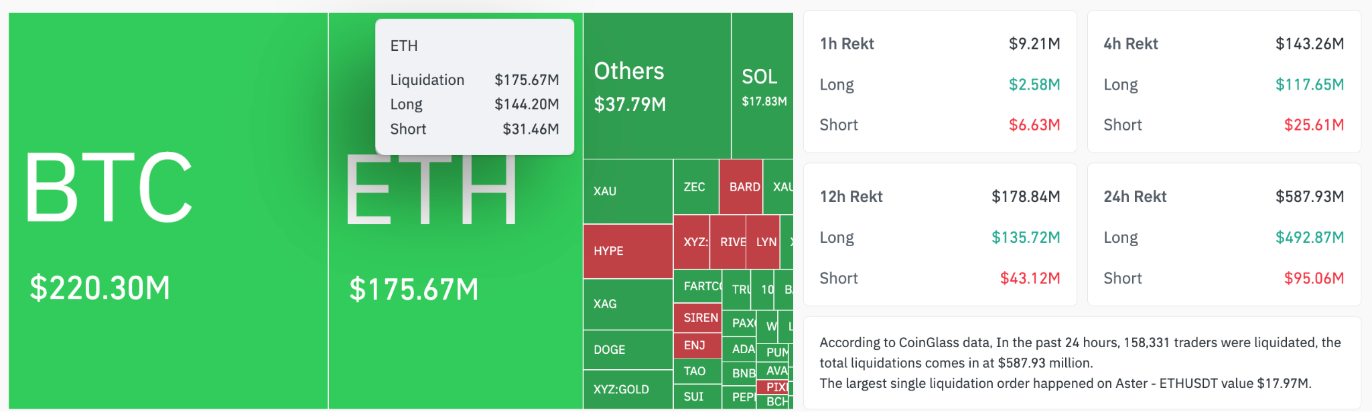Select the DOGE tile

[x=628, y=350]
